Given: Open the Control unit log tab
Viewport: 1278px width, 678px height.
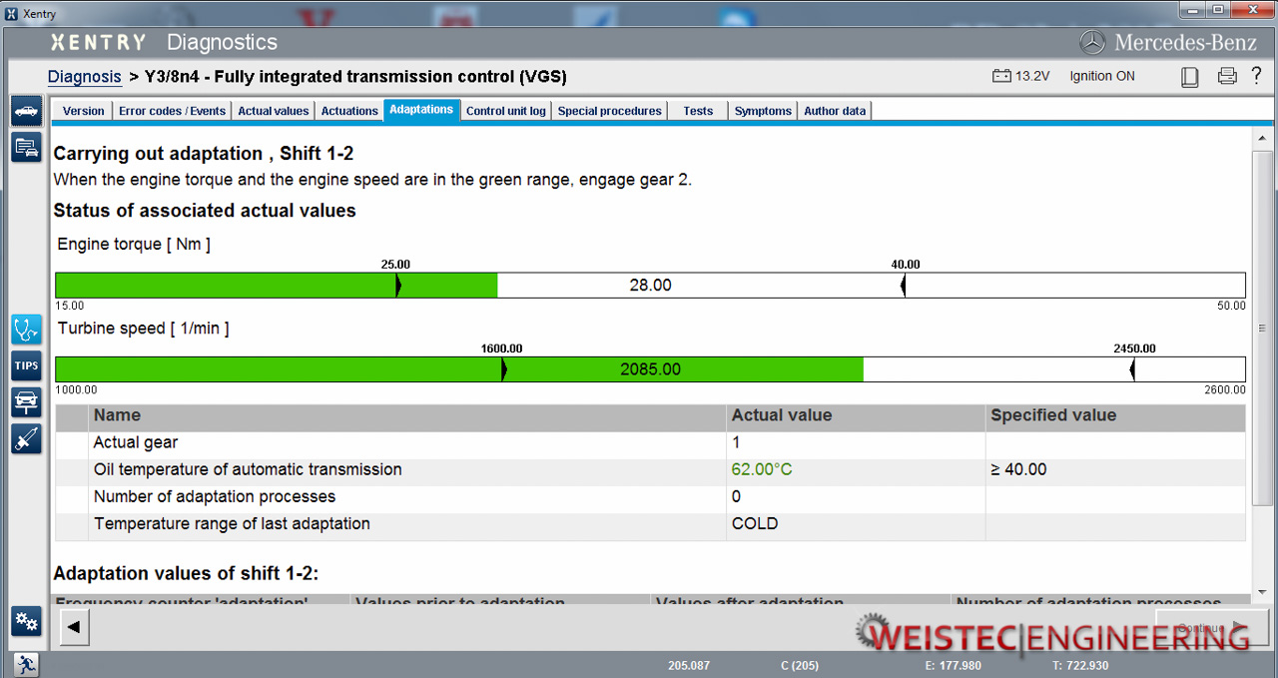Looking at the screenshot, I should (506, 111).
